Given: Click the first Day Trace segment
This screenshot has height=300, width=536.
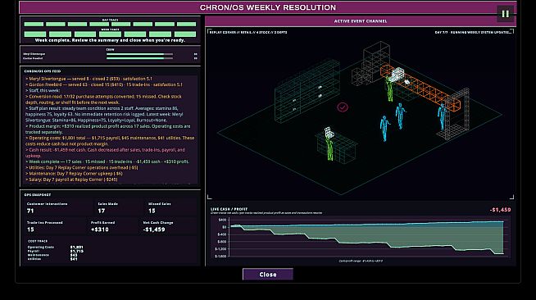Looking at the screenshot, I should tap(34, 25).
